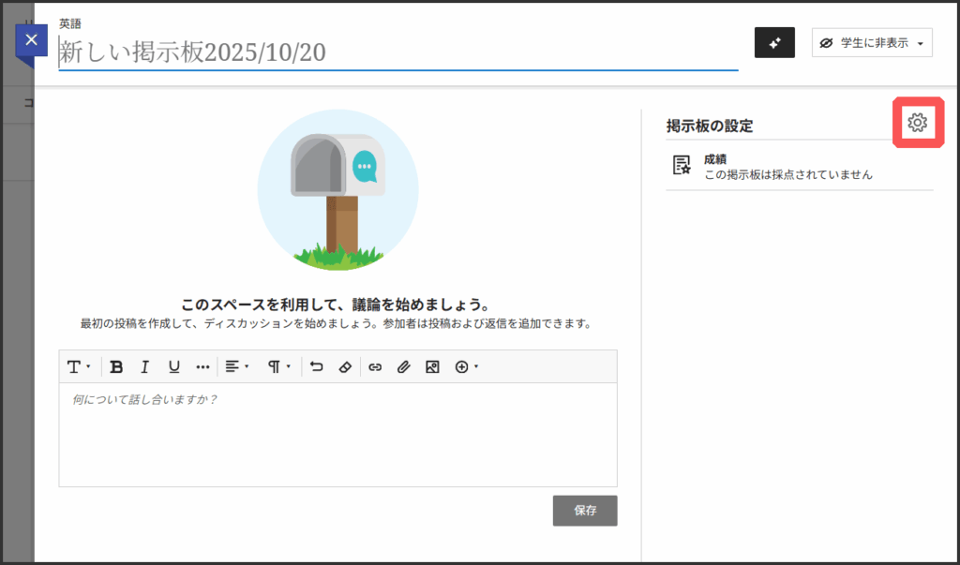Insert a hyperlink
Image resolution: width=960 pixels, height=565 pixels.
click(375, 366)
